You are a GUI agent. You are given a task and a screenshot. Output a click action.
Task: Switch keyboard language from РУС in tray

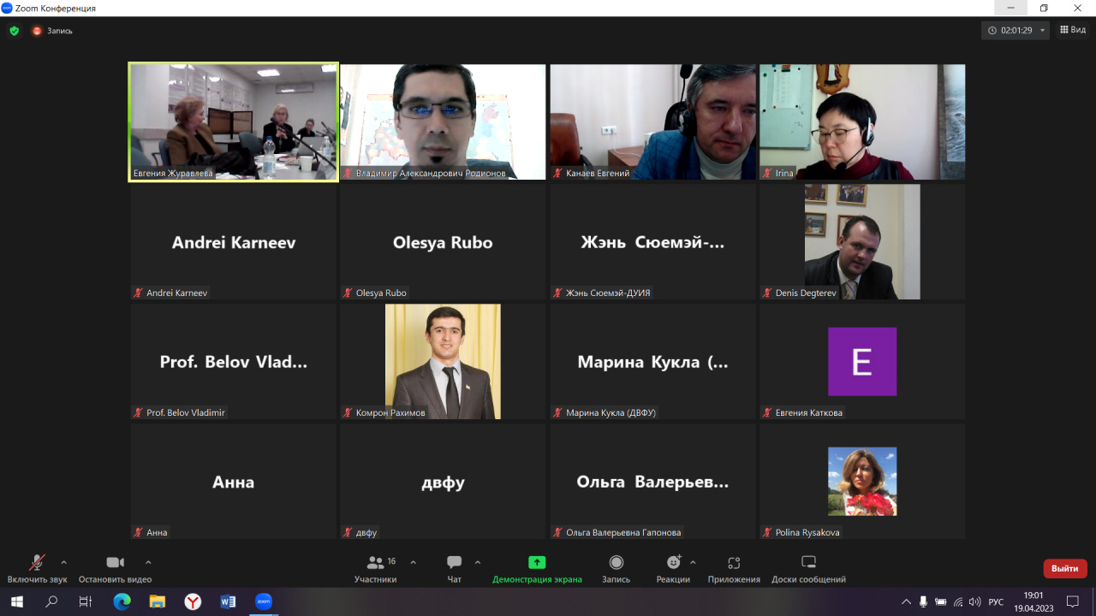(x=996, y=601)
